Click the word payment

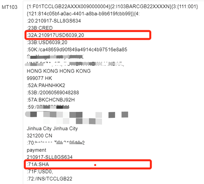[x=36, y=150]
